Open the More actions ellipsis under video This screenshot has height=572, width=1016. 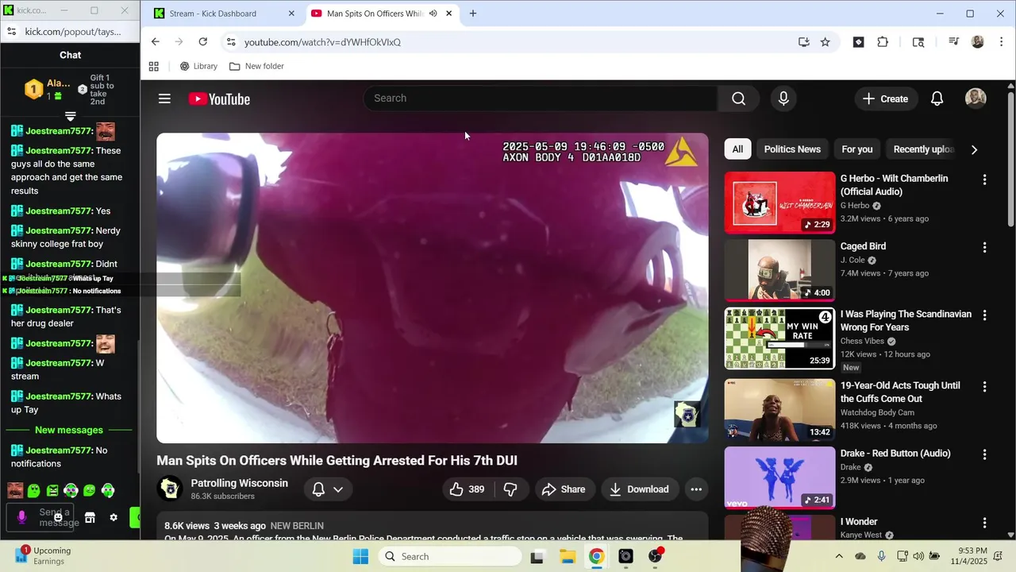696,489
